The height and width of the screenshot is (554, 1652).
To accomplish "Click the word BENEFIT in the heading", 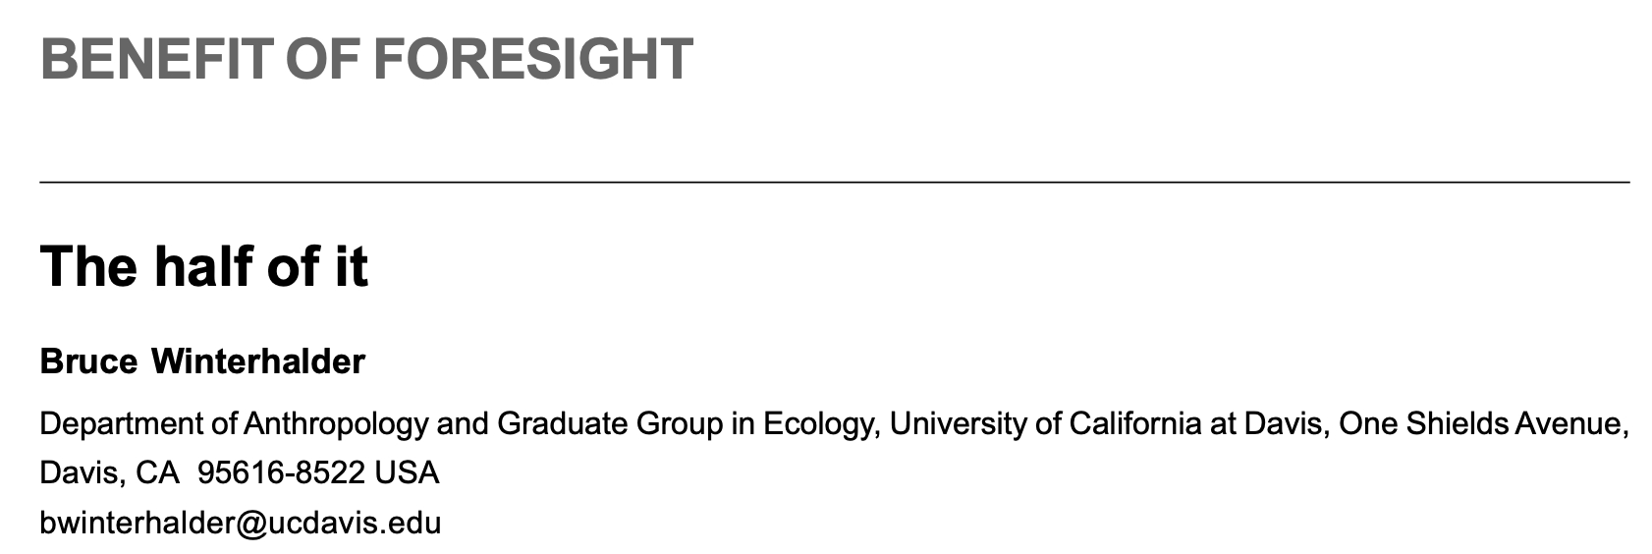I will (154, 59).
